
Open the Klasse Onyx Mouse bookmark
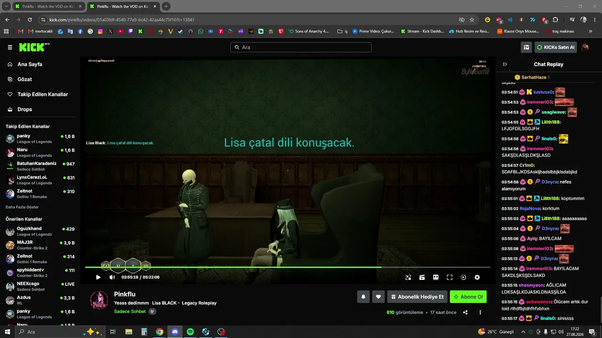pos(518,31)
